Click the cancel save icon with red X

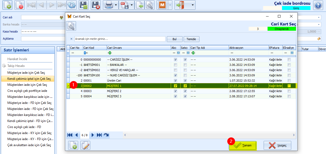tap(96, 5)
